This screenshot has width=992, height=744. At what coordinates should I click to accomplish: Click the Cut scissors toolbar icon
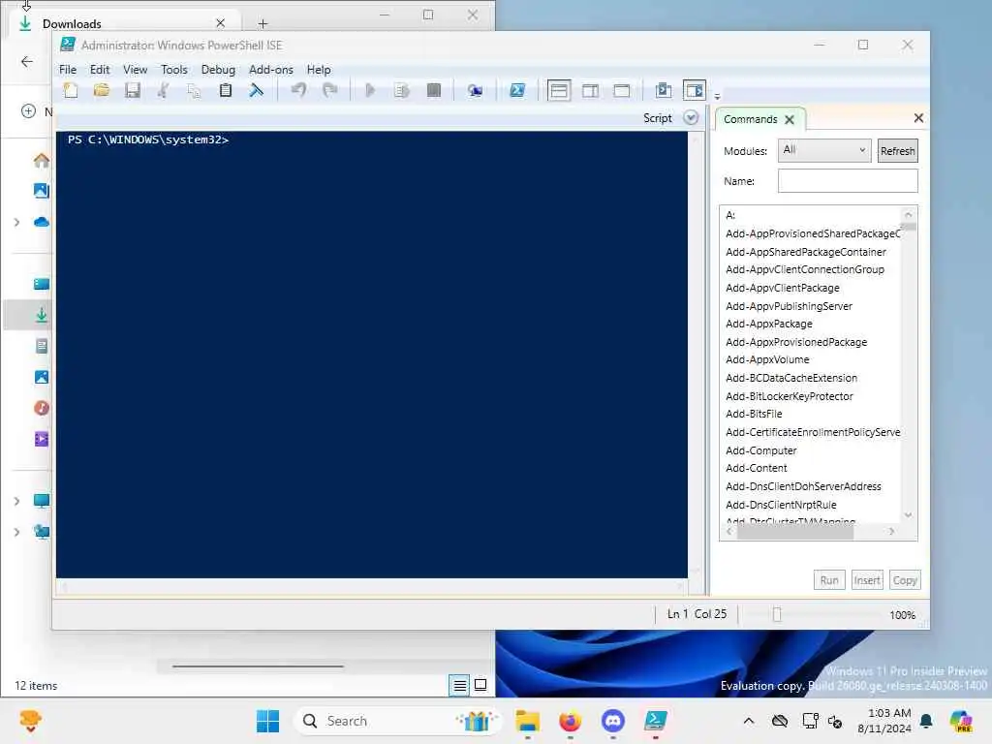pos(163,90)
